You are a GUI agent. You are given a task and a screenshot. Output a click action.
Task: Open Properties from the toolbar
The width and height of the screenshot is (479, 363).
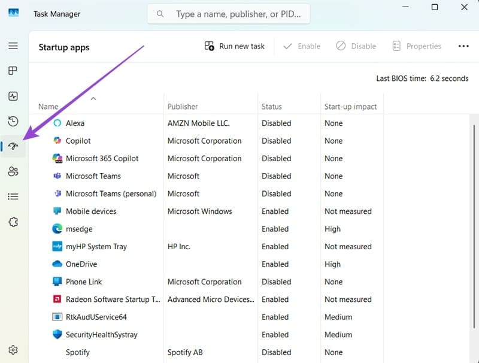point(417,46)
